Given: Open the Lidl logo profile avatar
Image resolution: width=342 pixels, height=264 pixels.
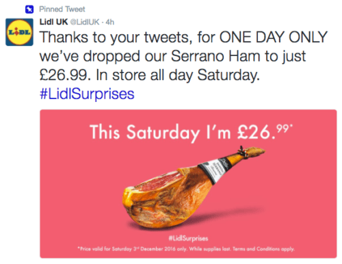Looking at the screenshot, I should click(x=19, y=32).
